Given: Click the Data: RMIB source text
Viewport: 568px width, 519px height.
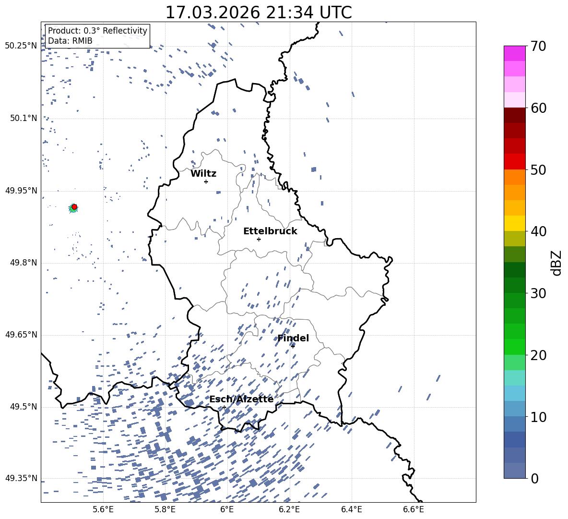Looking at the screenshot, I should pos(70,41).
